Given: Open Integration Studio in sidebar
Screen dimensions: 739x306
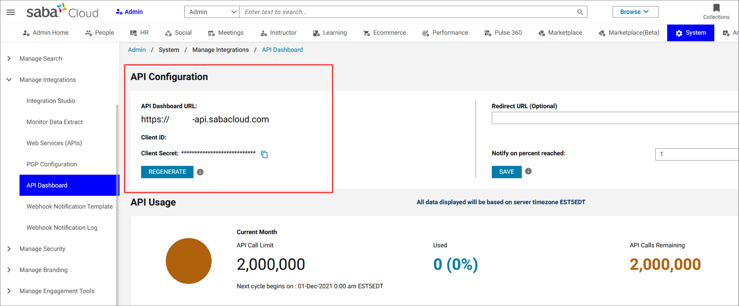Looking at the screenshot, I should pos(51,101).
